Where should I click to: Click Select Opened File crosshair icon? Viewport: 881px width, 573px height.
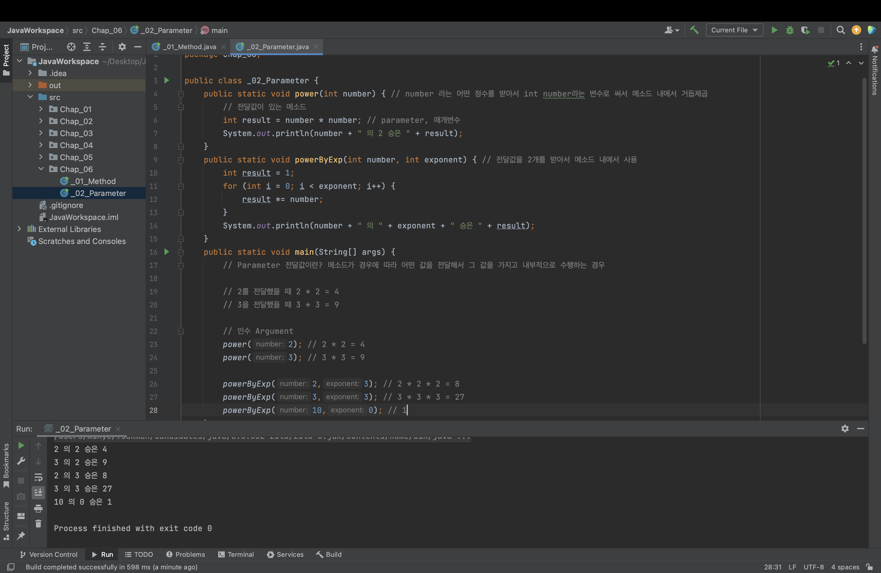coord(71,47)
